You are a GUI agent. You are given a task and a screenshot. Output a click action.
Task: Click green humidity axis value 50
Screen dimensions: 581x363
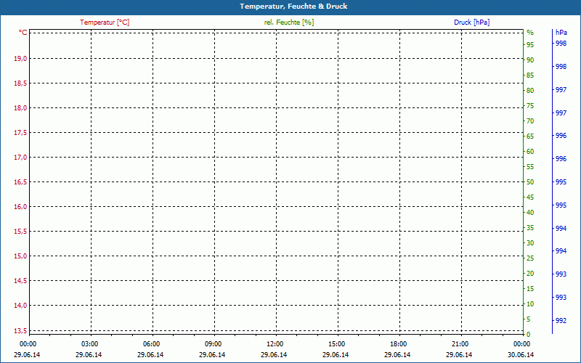[530, 182]
